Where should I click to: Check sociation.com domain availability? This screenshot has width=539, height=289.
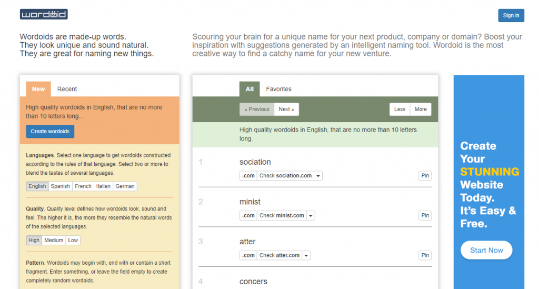(x=285, y=176)
